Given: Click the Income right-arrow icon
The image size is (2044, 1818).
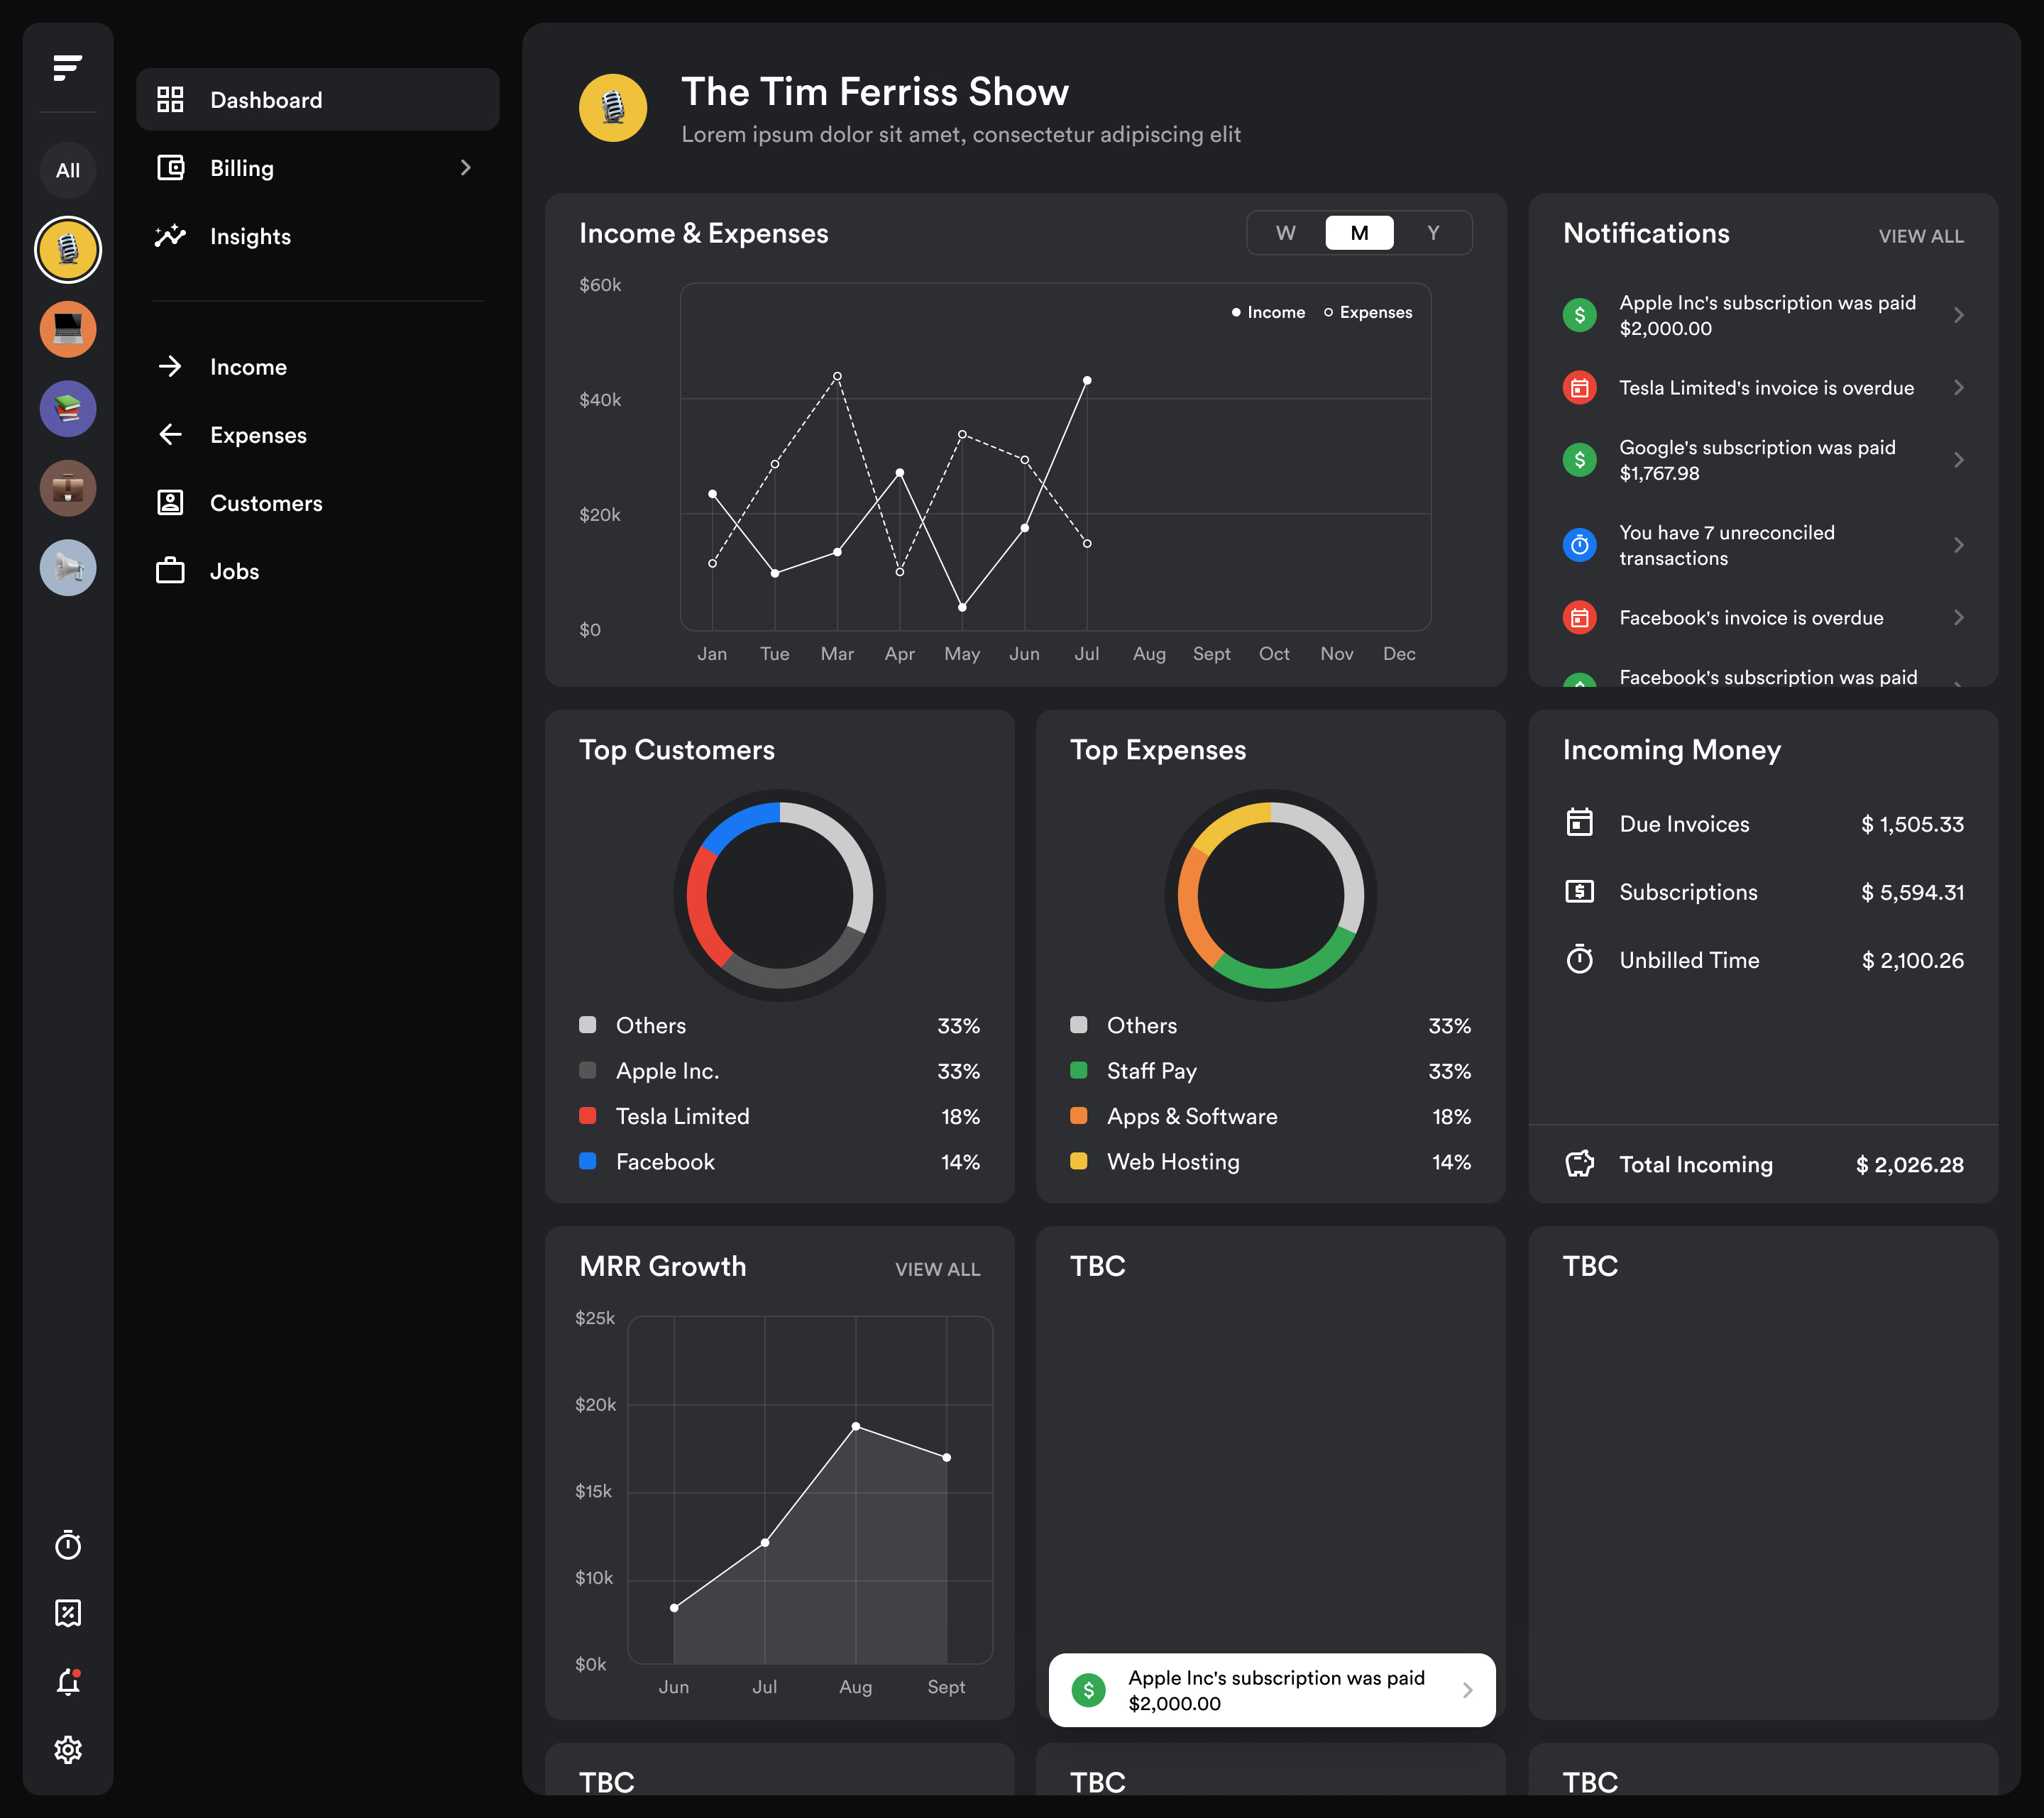Looking at the screenshot, I should [170, 366].
